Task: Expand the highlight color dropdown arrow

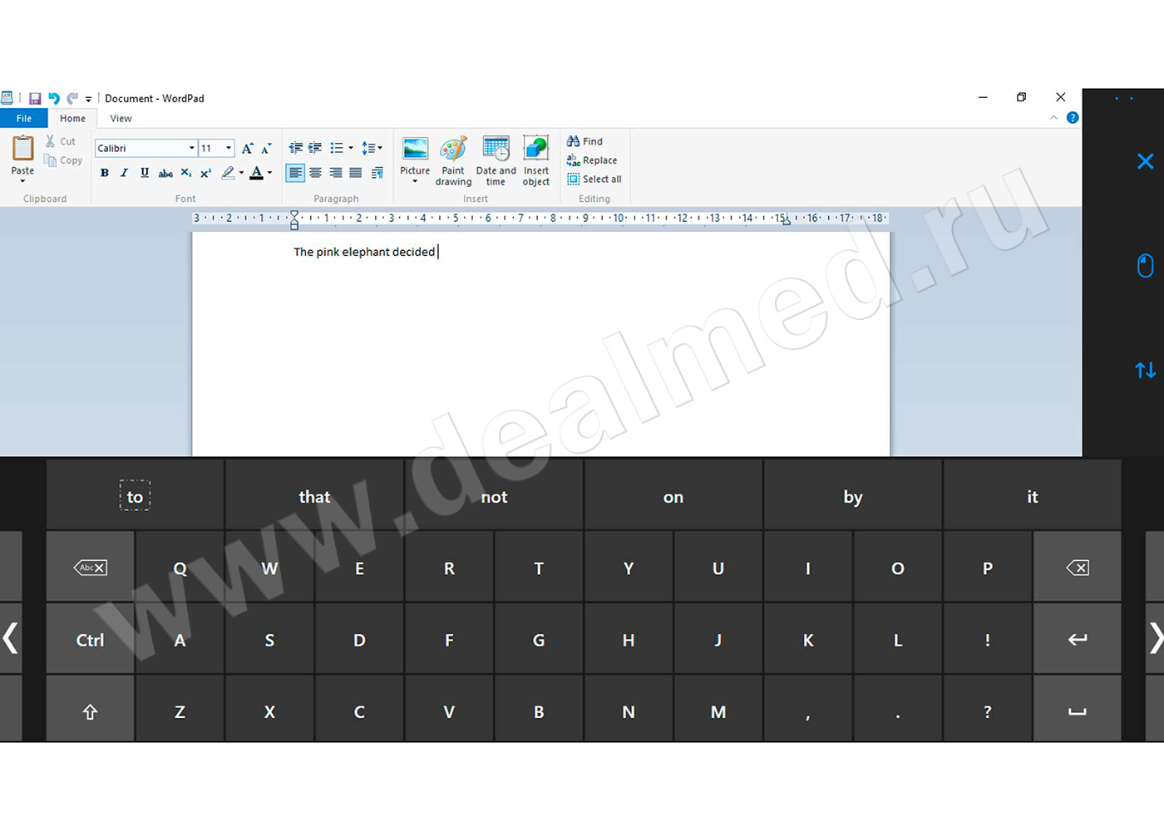Action: click(242, 173)
